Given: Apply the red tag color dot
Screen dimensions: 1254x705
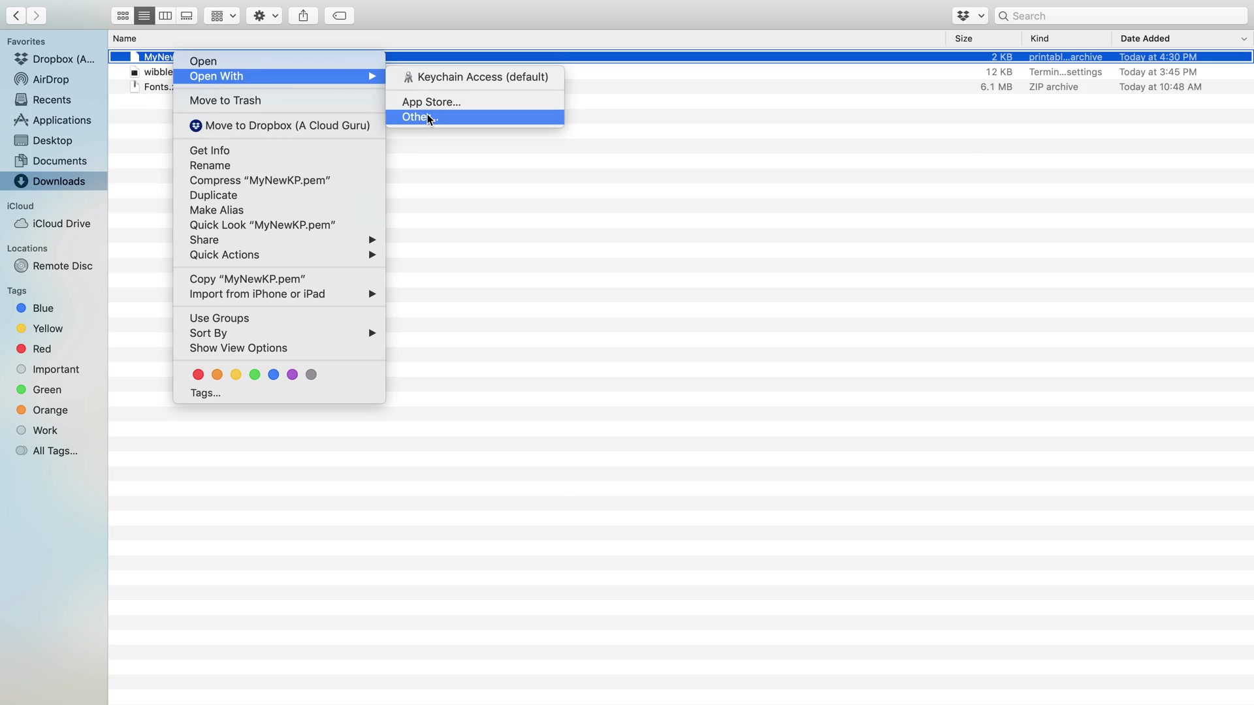Looking at the screenshot, I should coord(198,375).
